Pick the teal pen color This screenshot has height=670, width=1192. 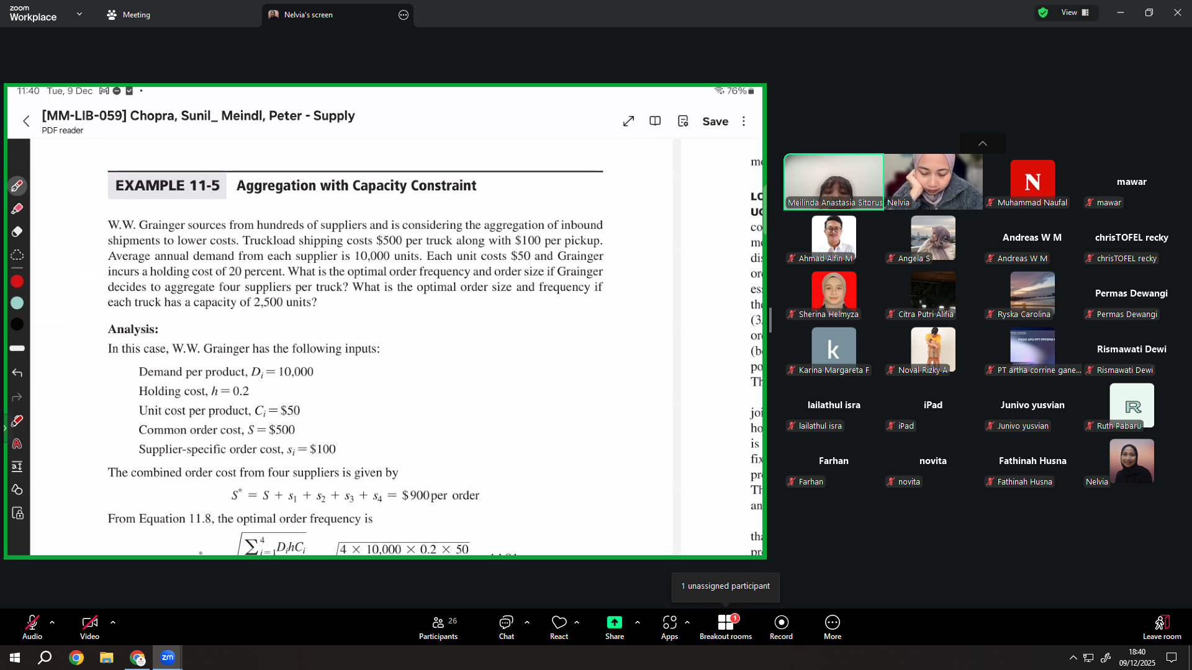click(17, 303)
